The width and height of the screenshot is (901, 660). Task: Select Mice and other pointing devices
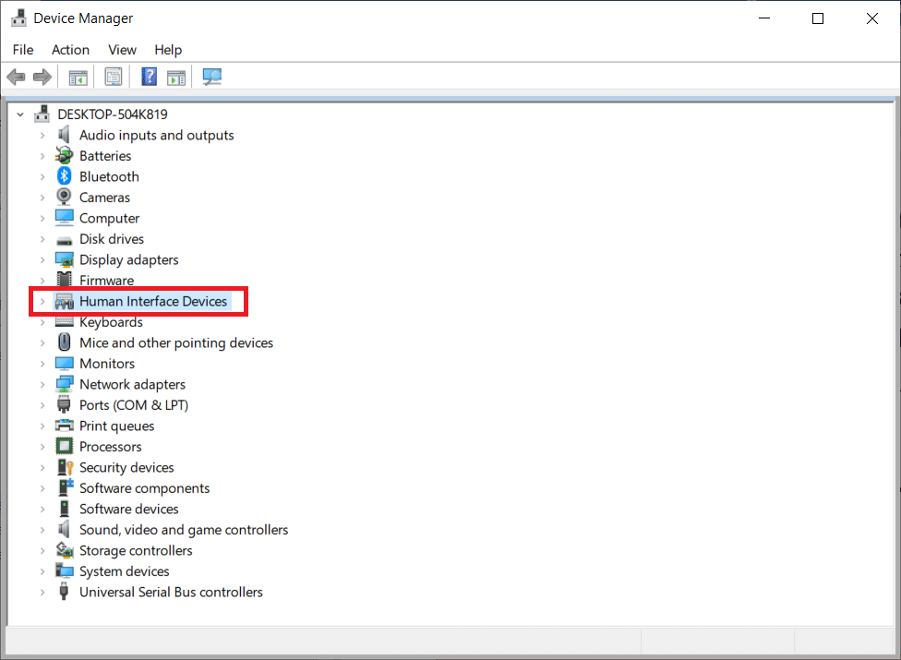tap(176, 343)
